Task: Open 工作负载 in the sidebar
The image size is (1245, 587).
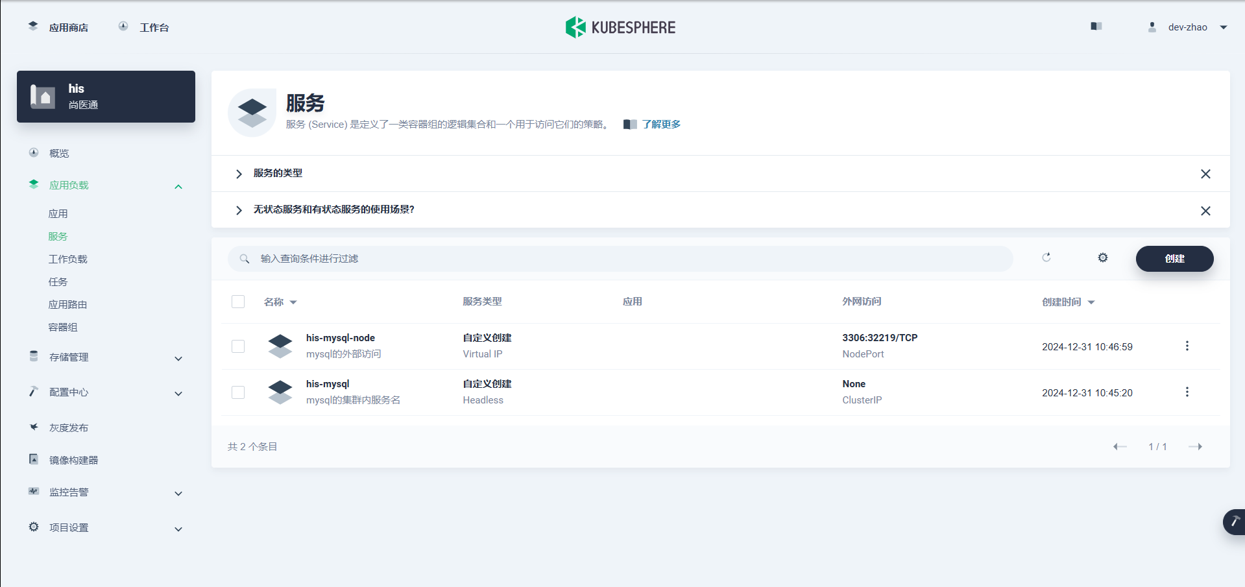Action: click(x=67, y=259)
